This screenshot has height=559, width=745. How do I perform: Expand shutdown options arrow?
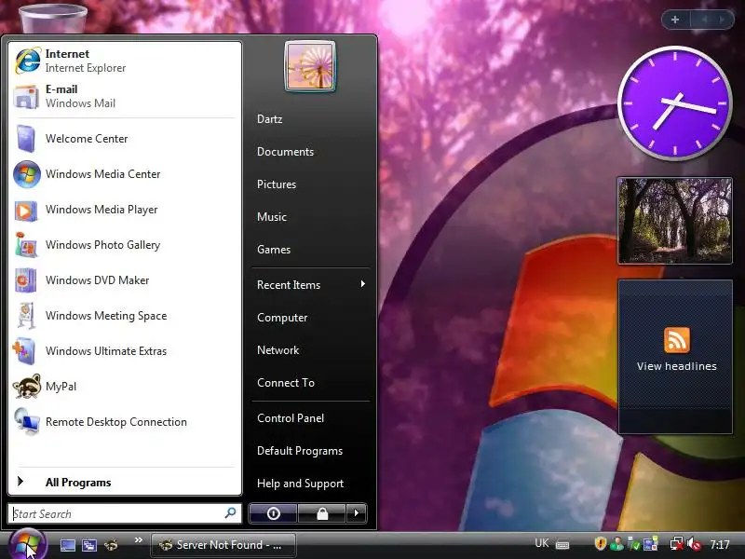tap(357, 513)
